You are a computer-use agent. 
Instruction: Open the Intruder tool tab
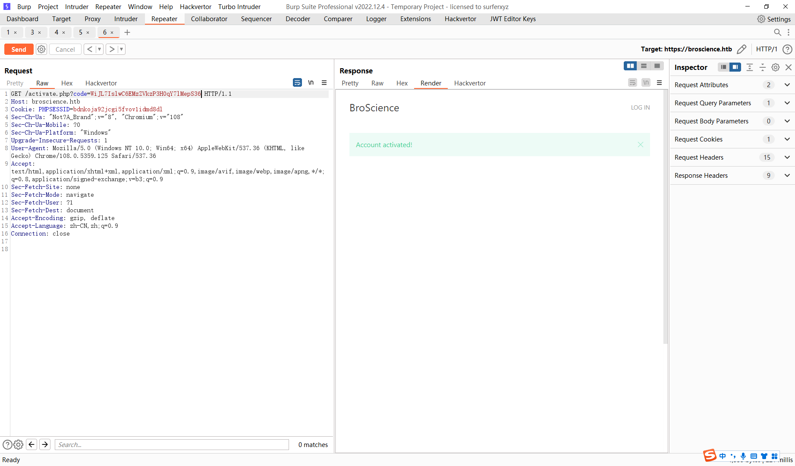pyautogui.click(x=126, y=19)
